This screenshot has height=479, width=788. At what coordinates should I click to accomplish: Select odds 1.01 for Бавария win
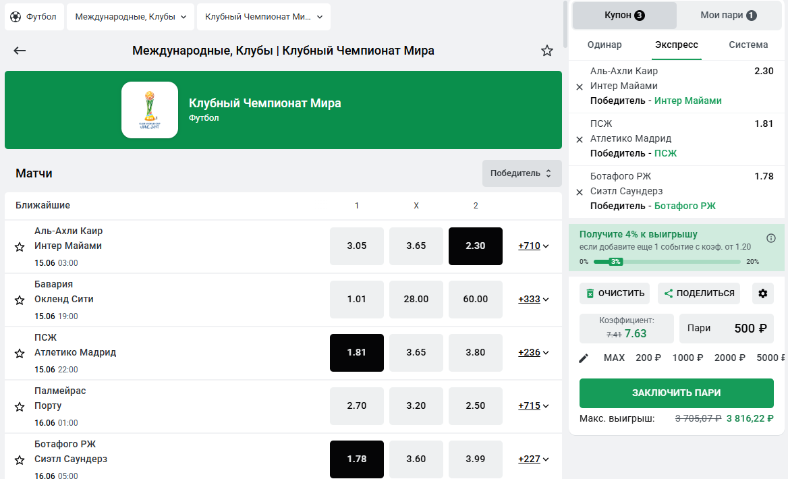tap(357, 299)
